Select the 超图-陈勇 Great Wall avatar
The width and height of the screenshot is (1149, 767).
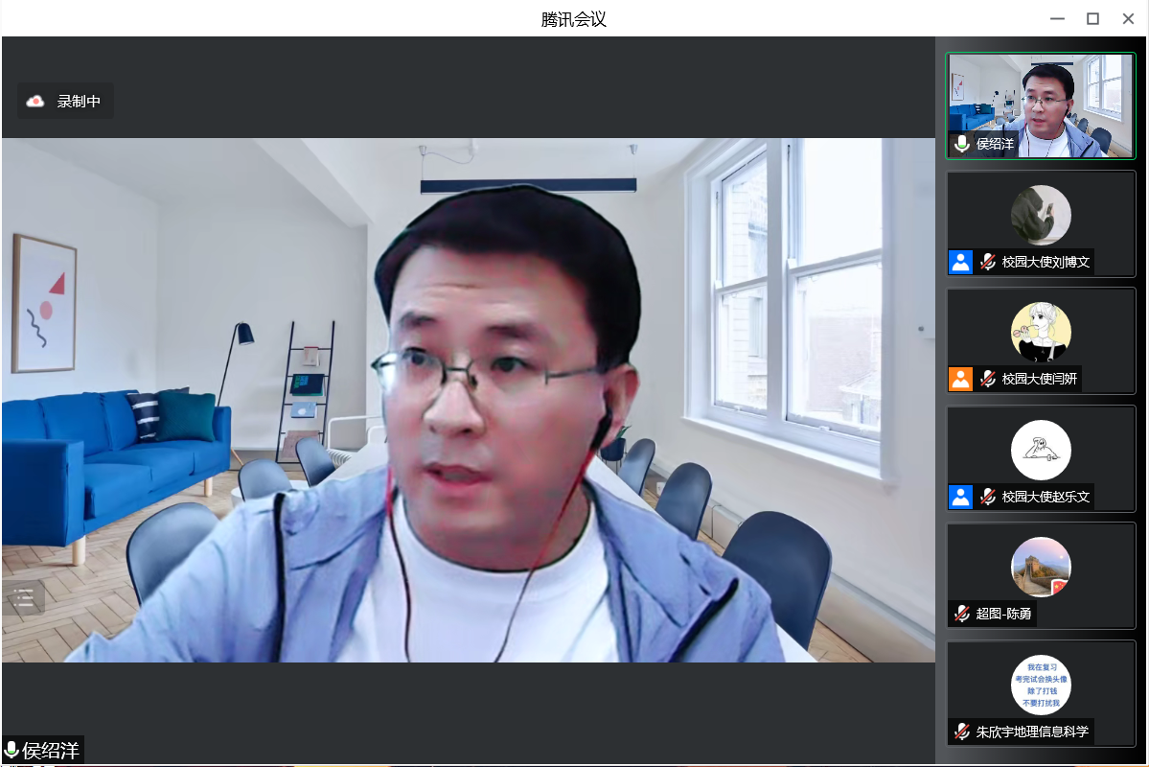(x=1041, y=567)
